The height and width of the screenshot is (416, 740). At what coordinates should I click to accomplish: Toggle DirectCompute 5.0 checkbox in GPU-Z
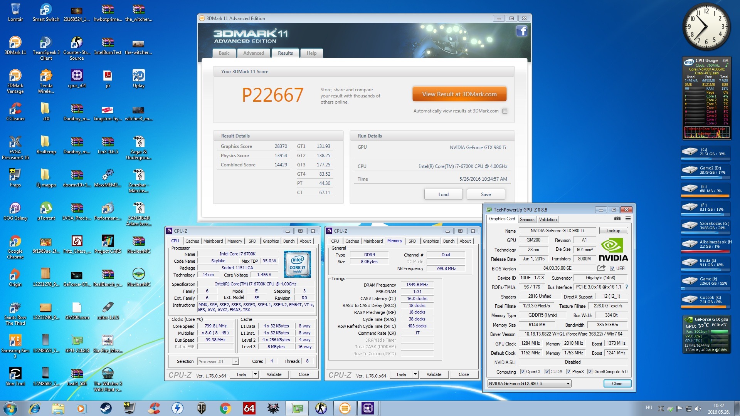click(590, 372)
